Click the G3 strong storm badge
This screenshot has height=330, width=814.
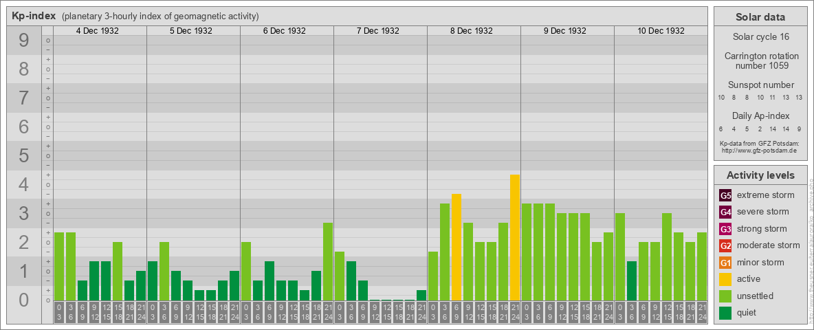click(x=725, y=229)
